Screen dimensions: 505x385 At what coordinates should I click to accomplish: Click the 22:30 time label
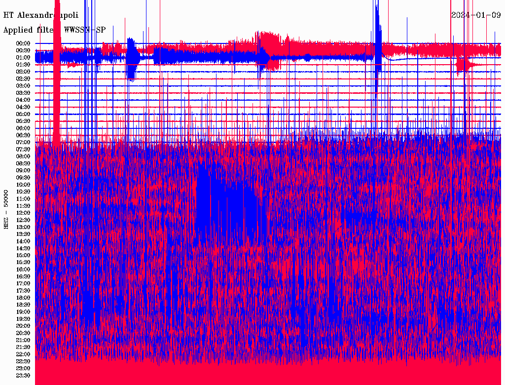coord(23,361)
